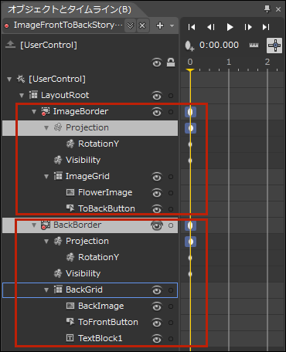Open the storyboard picker dropdown
The height and width of the screenshot is (352, 286).
[x=131, y=25]
